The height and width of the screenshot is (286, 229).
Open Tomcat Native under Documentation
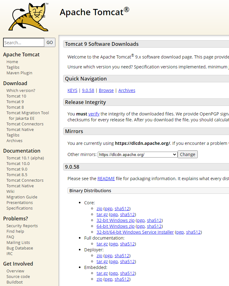click(x=20, y=186)
